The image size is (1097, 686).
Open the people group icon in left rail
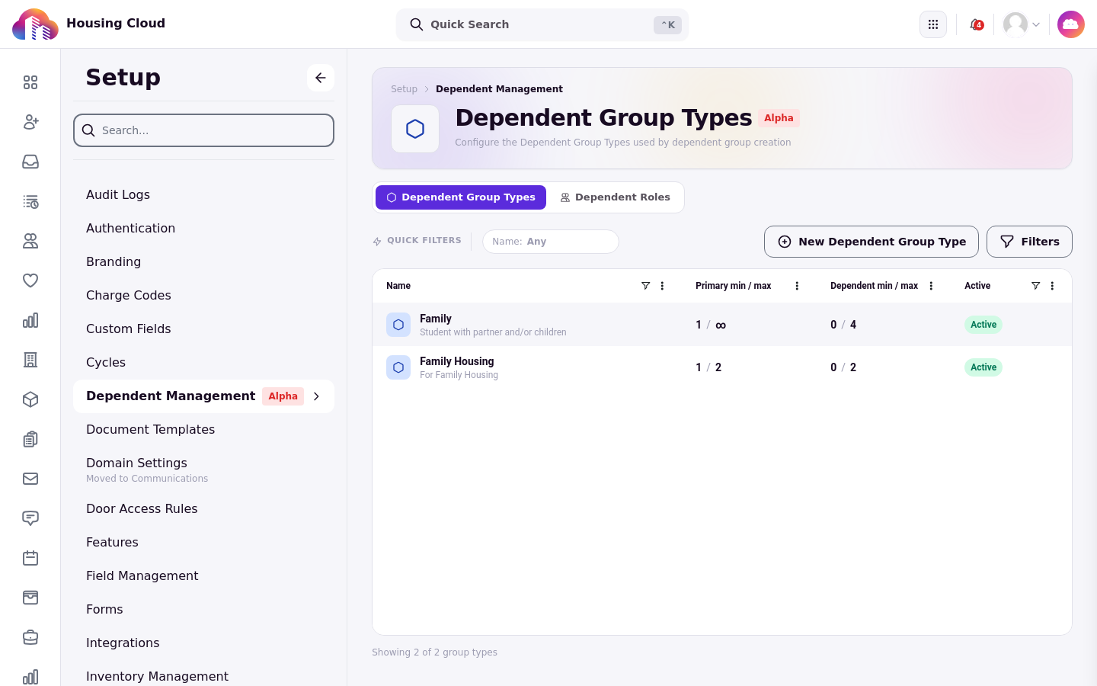coord(30,241)
